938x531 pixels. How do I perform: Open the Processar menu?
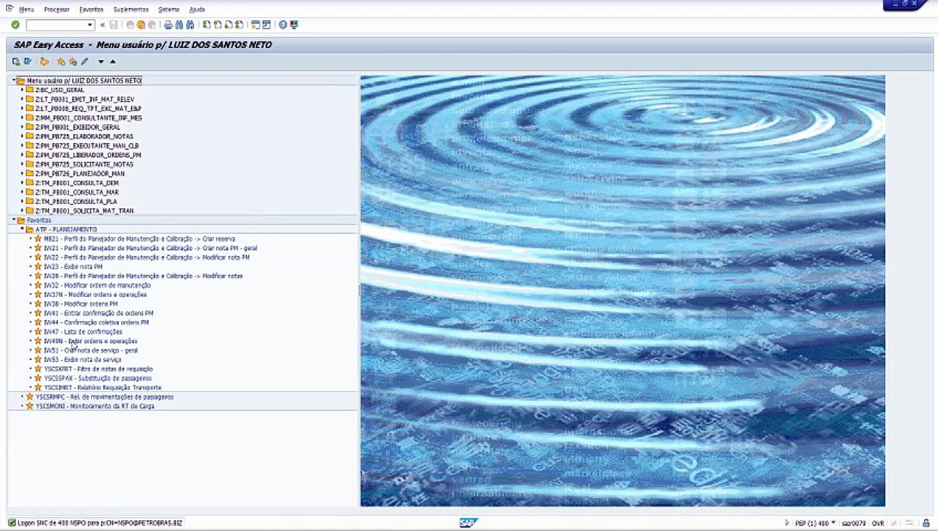pos(57,10)
